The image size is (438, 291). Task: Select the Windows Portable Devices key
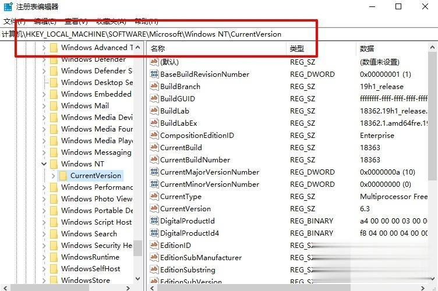tap(97, 210)
